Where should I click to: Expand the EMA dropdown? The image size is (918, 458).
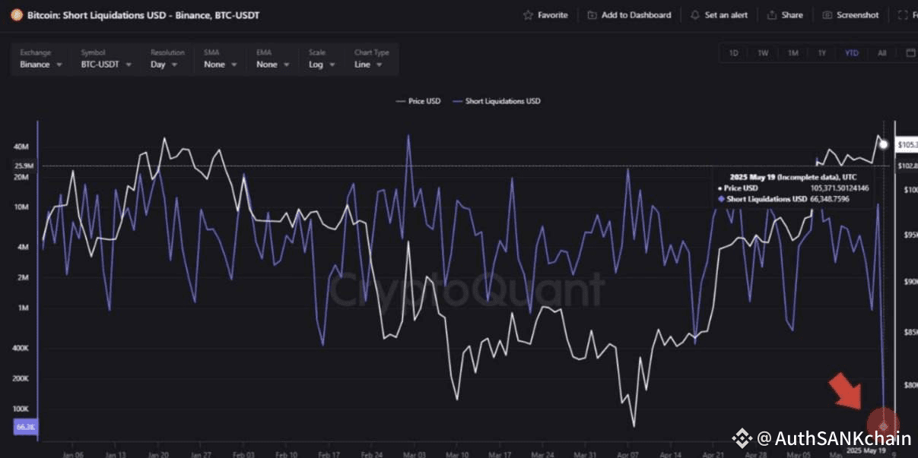click(x=272, y=59)
